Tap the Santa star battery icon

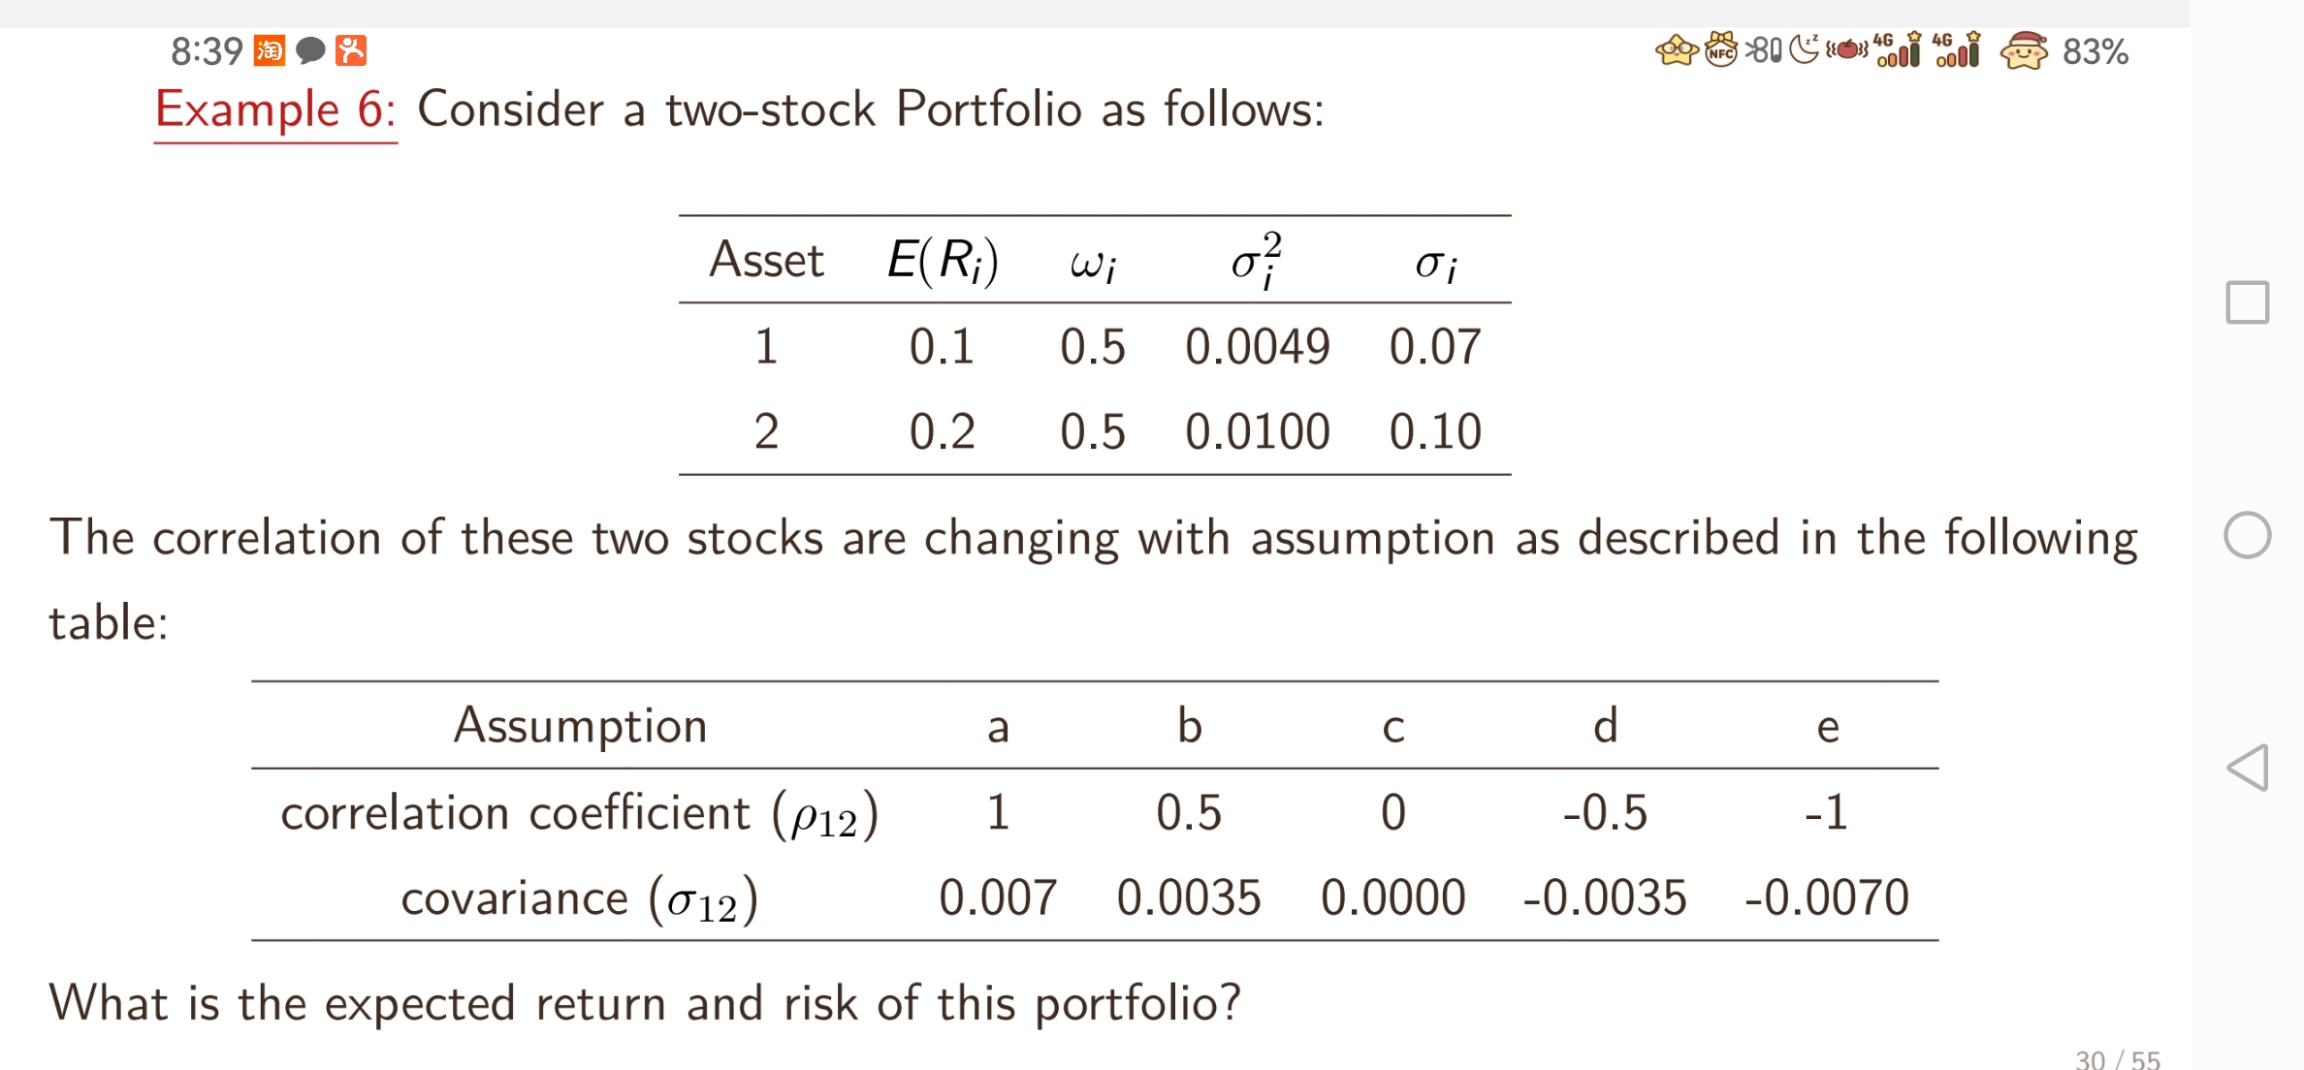[x=2024, y=50]
